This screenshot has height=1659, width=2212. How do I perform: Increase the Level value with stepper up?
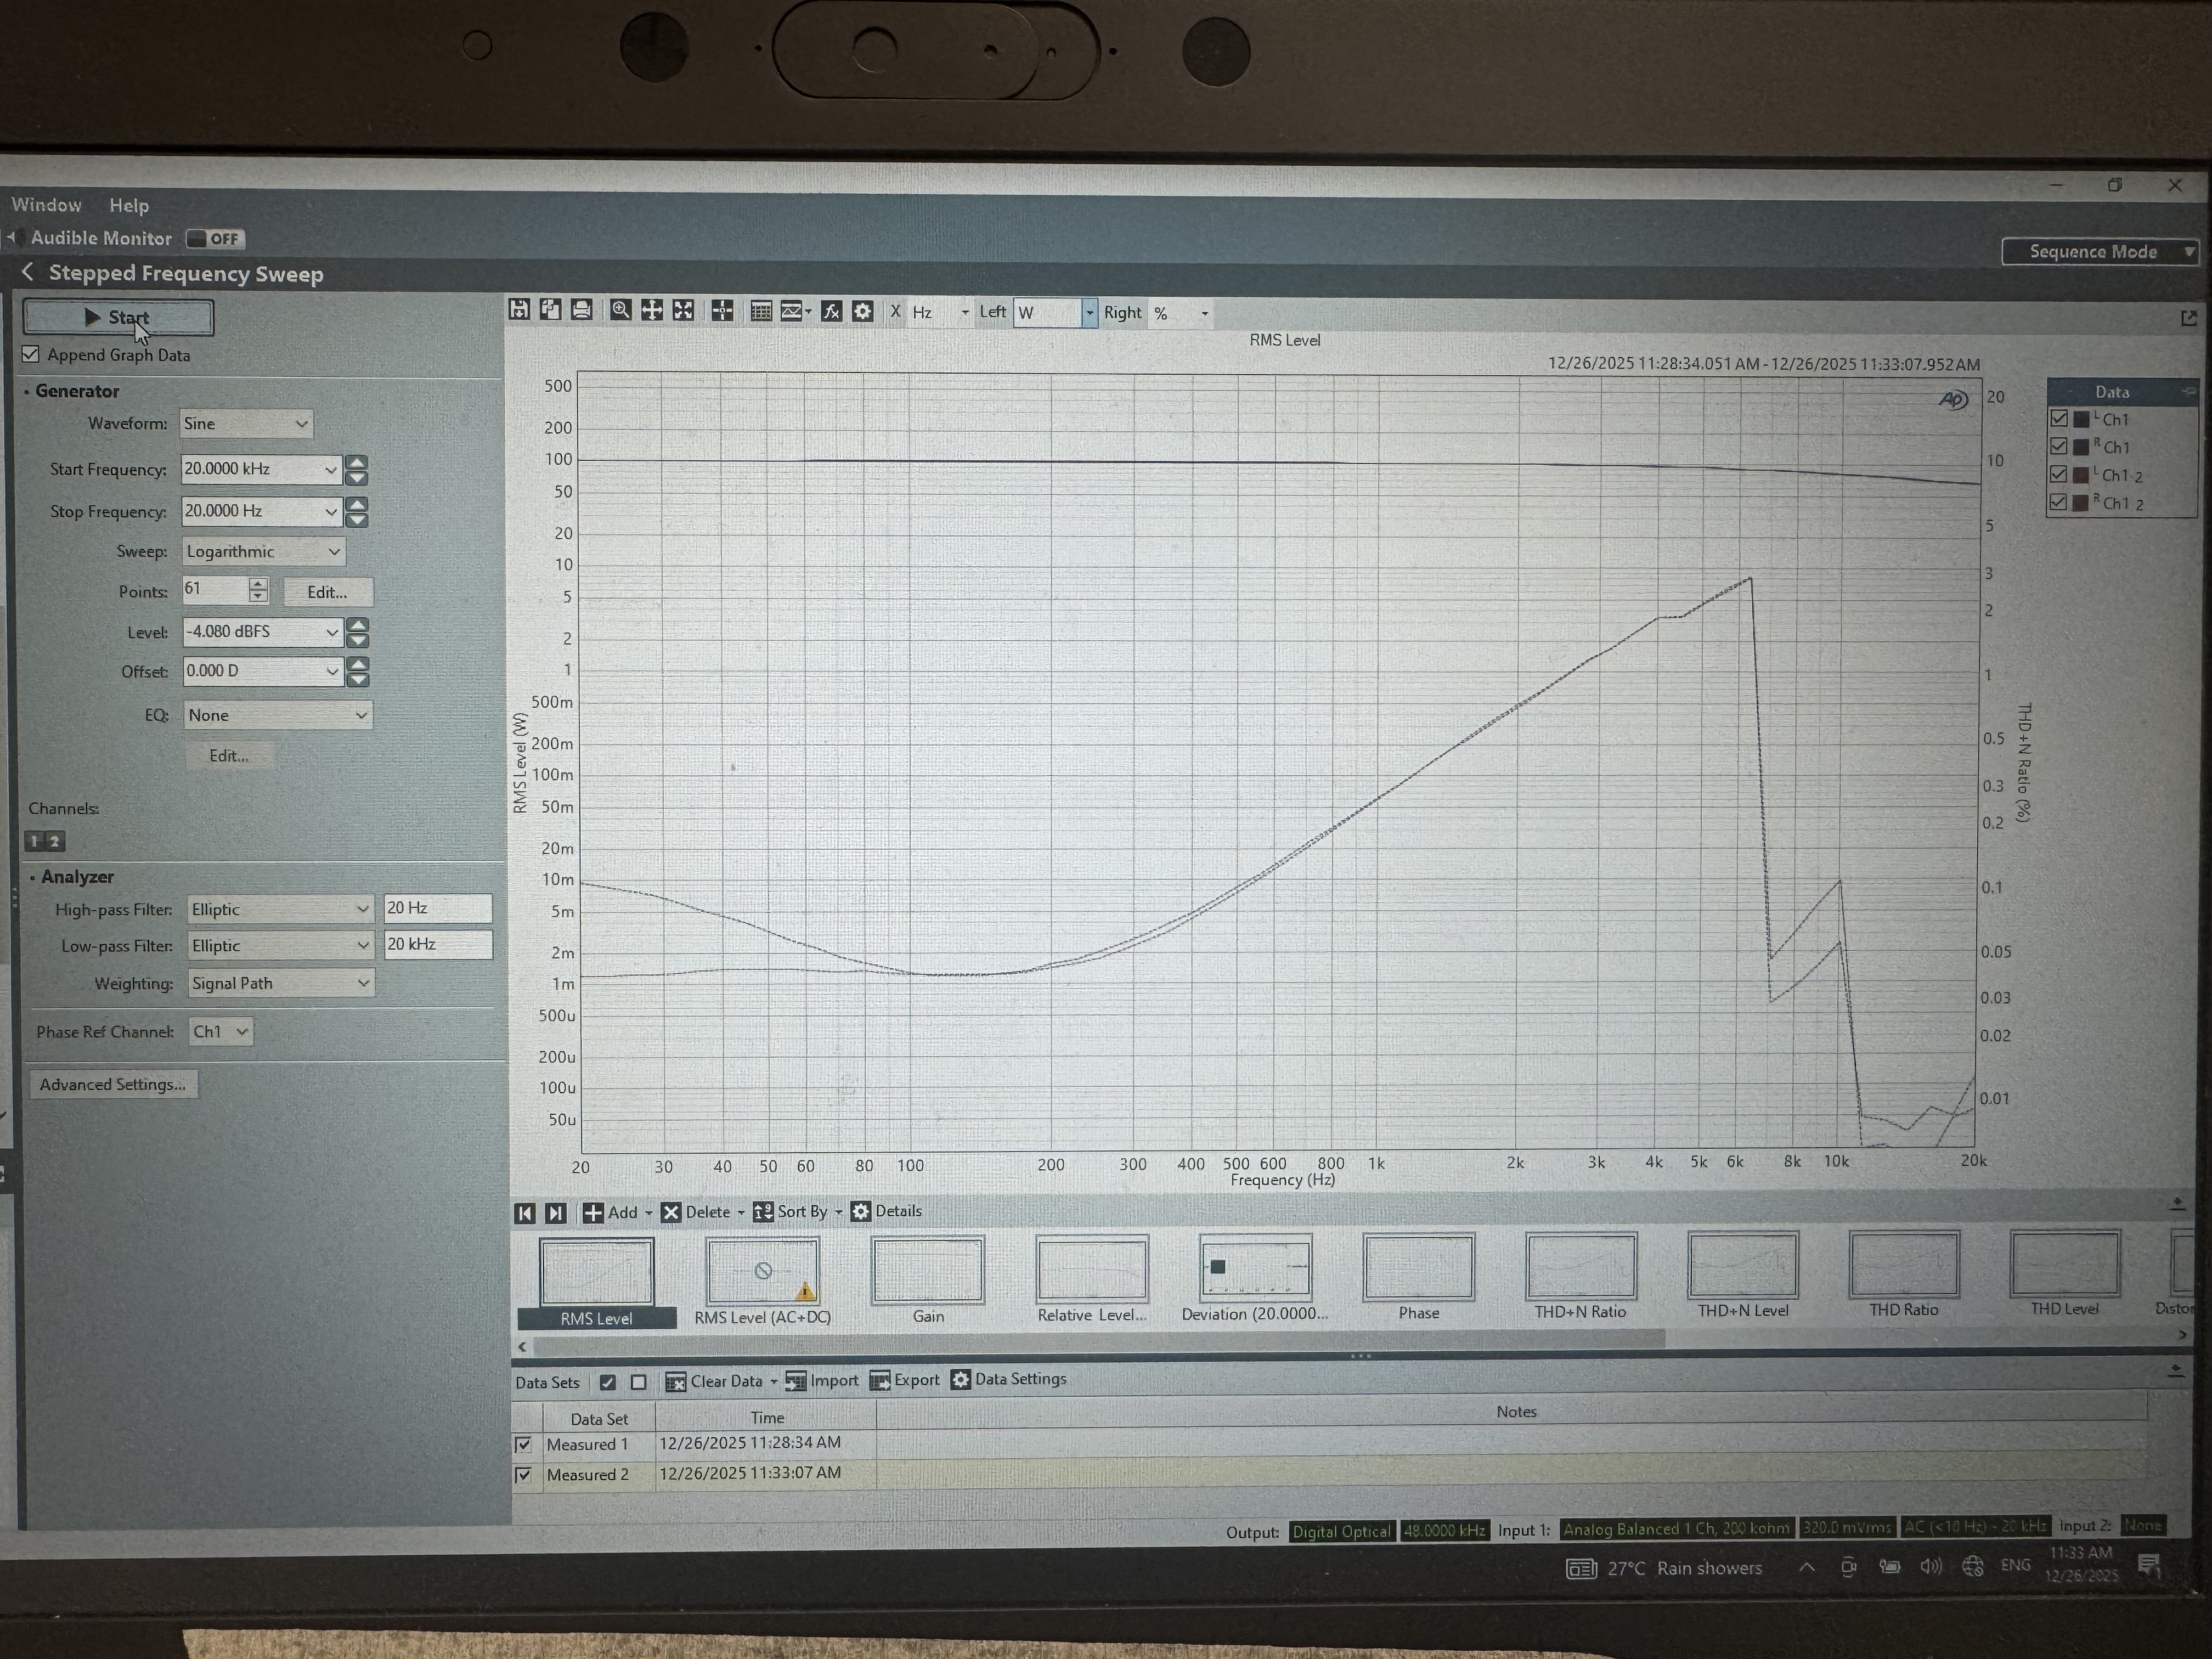coord(357,624)
